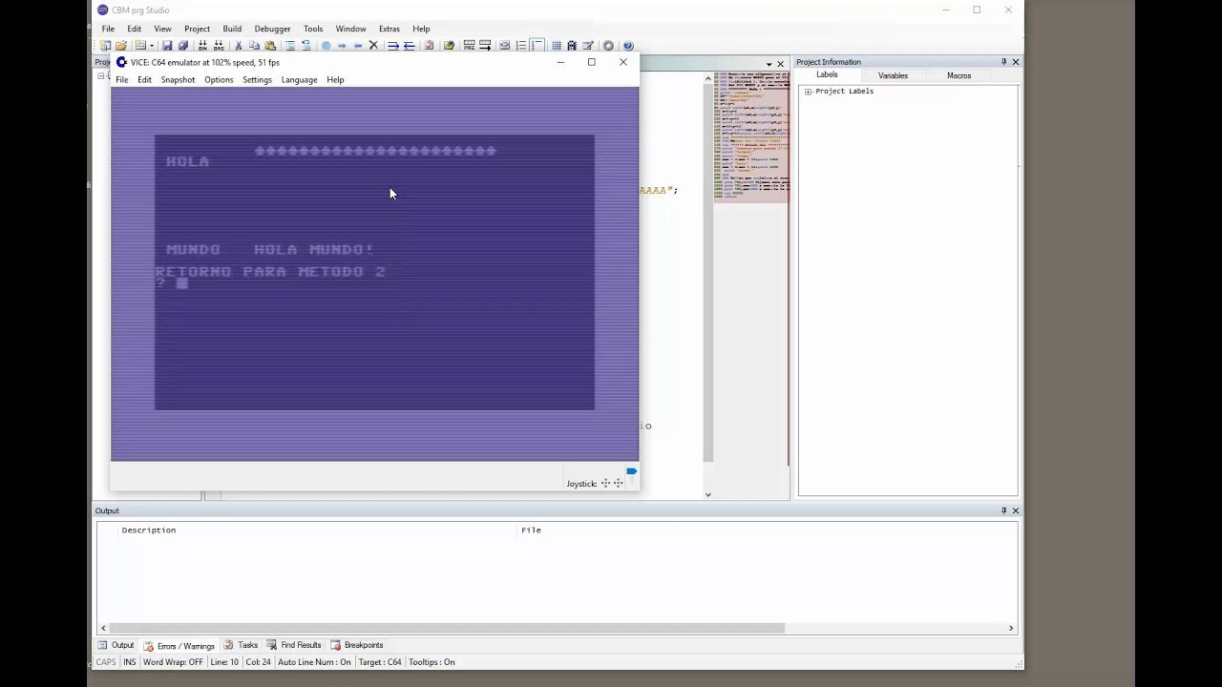Open the Snapshot menu in VICE
The image size is (1222, 687).
tap(178, 80)
